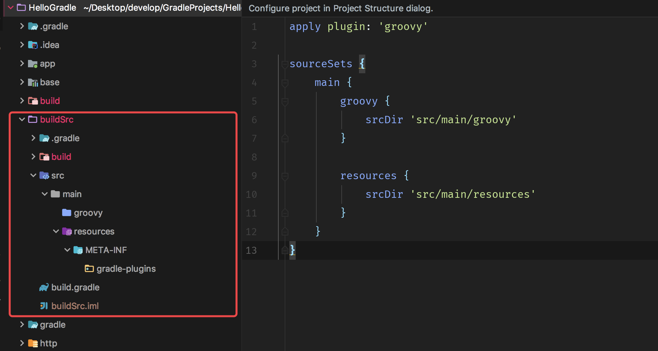Click bottom gradle folder icon

click(x=33, y=325)
